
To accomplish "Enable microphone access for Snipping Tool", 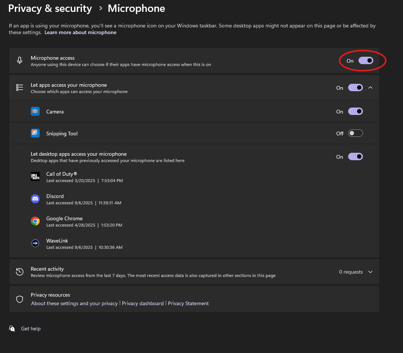I will (x=355, y=133).
